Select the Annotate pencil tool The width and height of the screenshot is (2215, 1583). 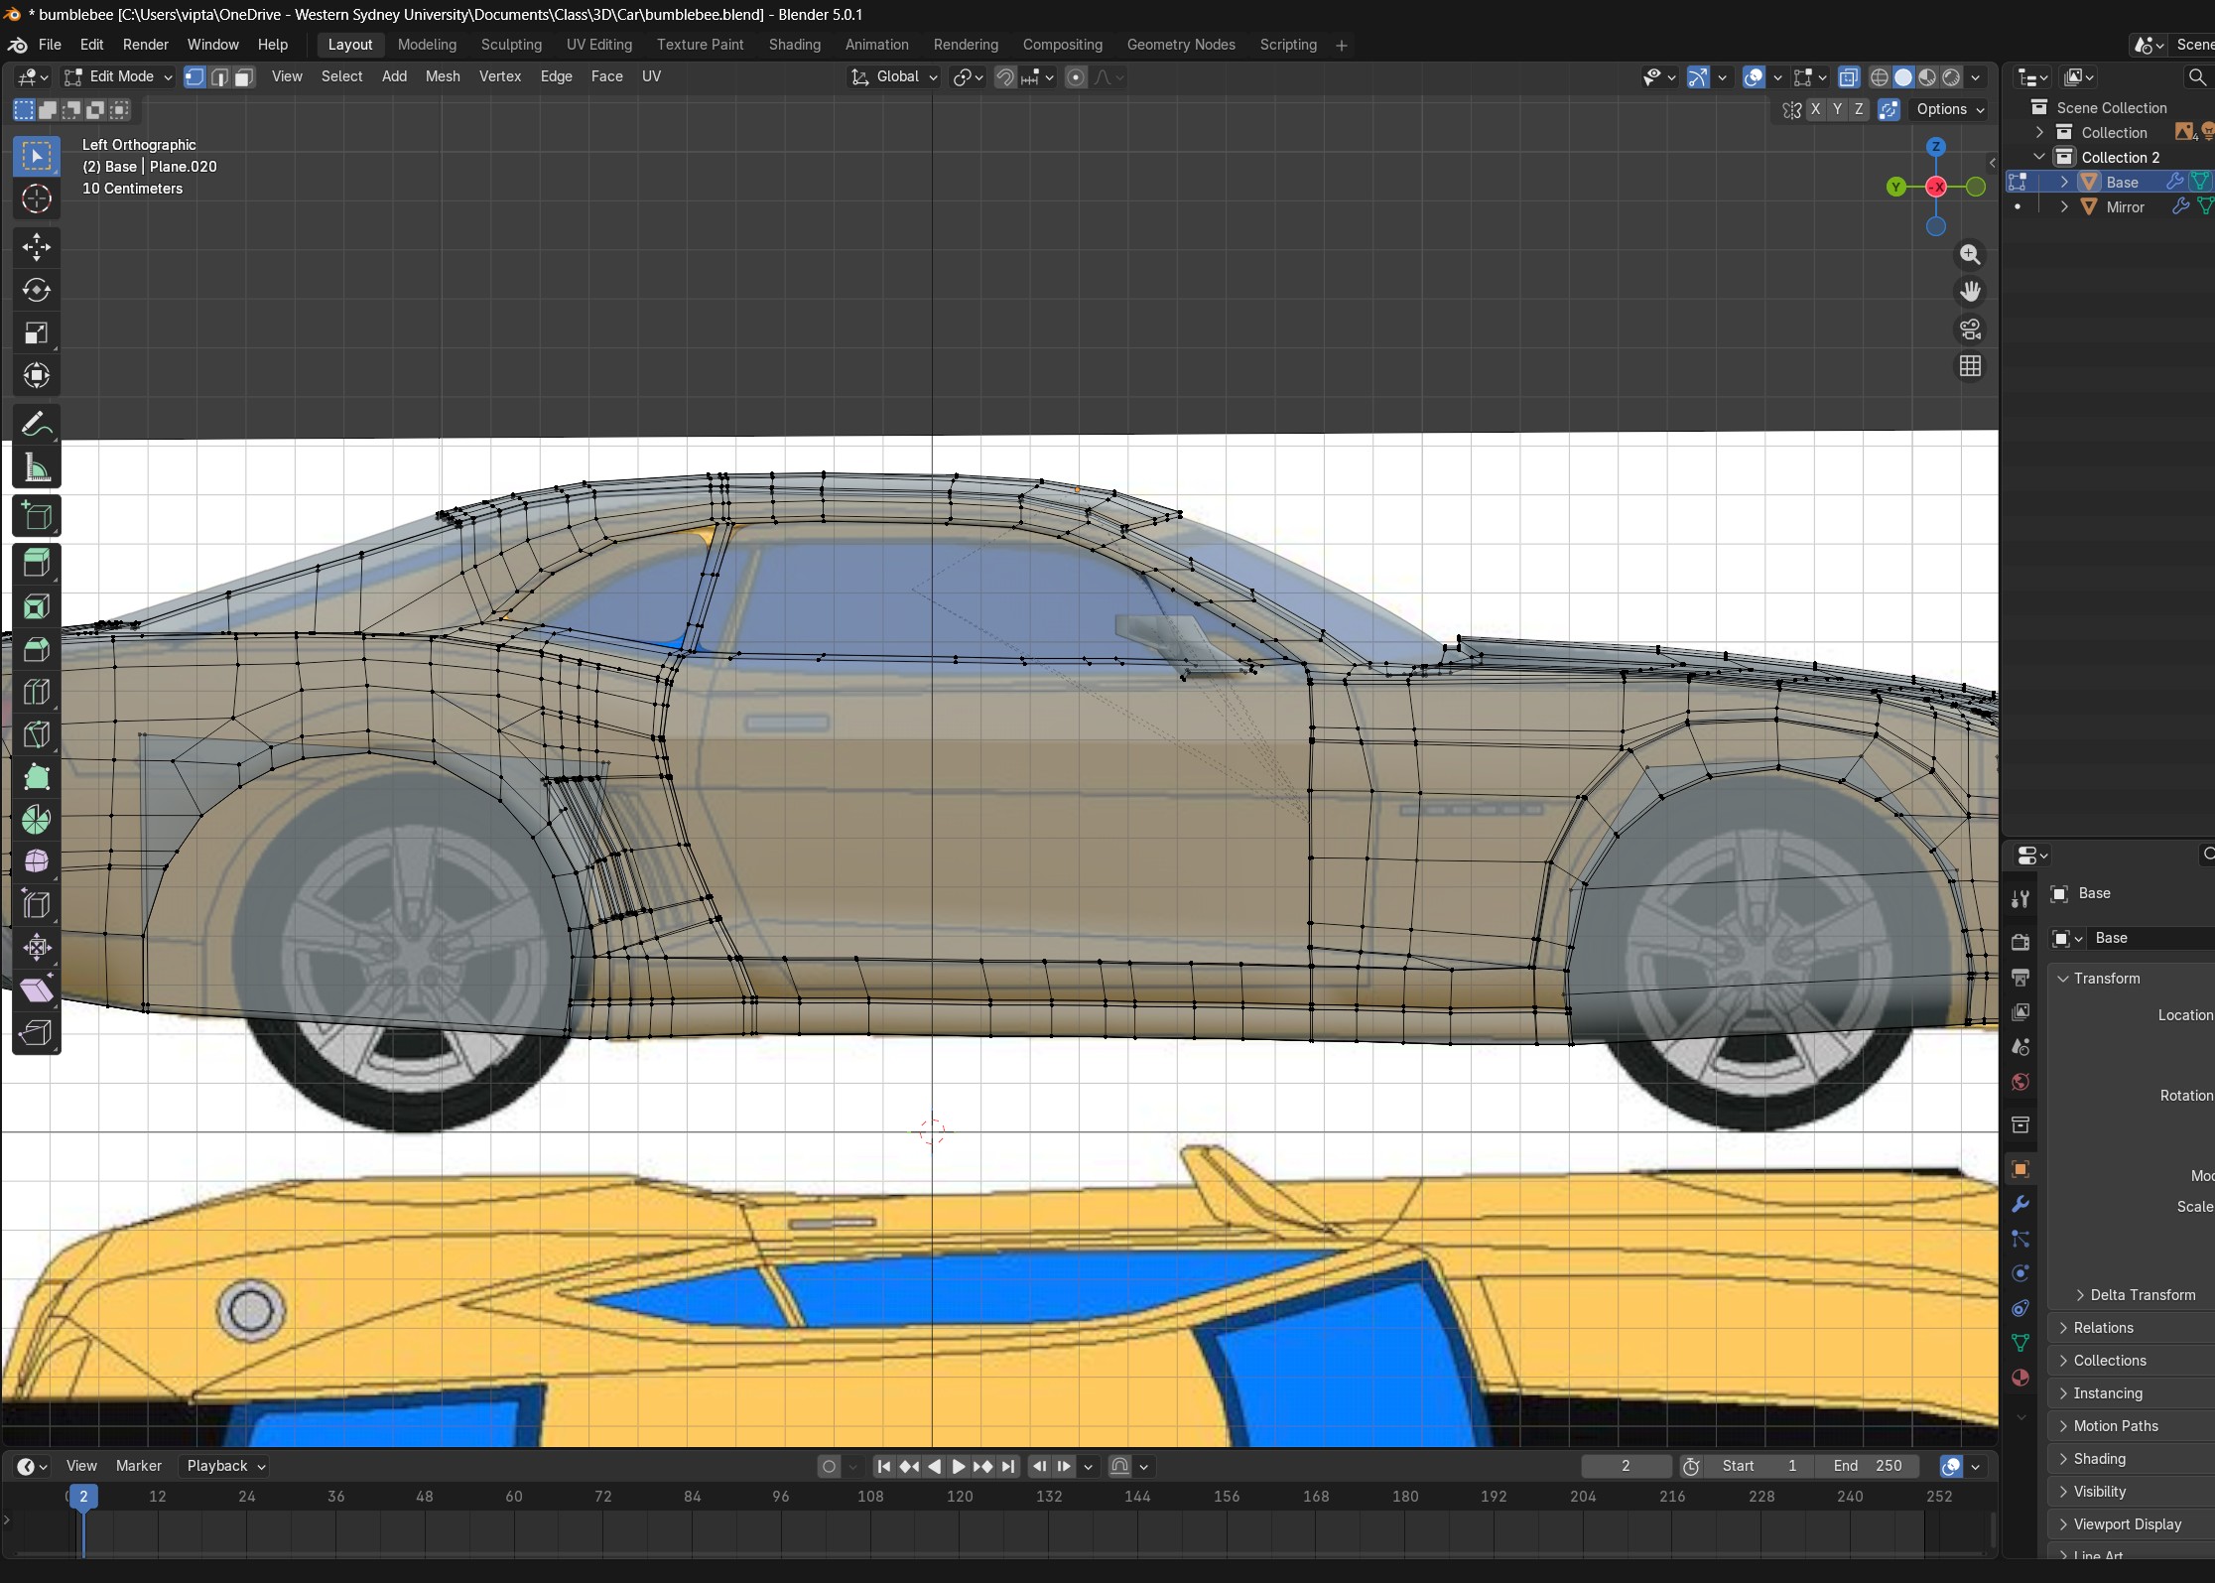(x=37, y=425)
